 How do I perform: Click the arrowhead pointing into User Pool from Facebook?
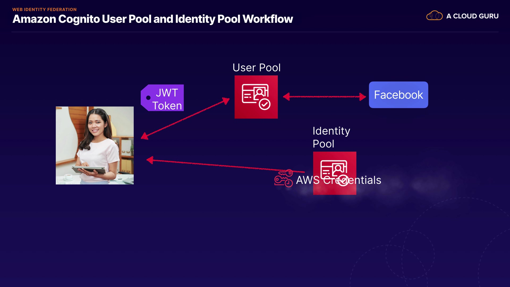click(x=286, y=97)
